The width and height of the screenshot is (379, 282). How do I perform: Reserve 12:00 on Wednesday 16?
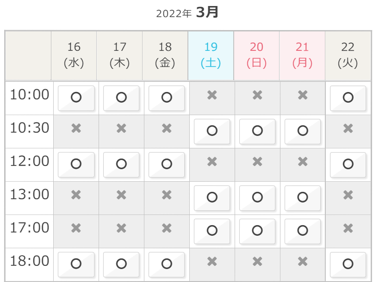(x=76, y=164)
